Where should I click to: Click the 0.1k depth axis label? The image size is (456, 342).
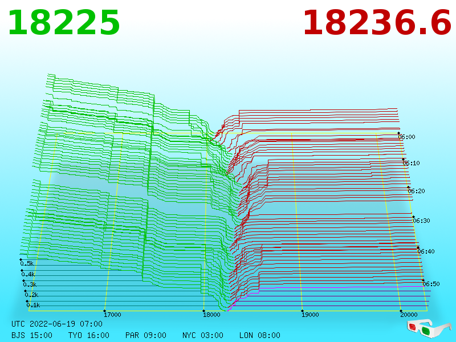(x=33, y=305)
